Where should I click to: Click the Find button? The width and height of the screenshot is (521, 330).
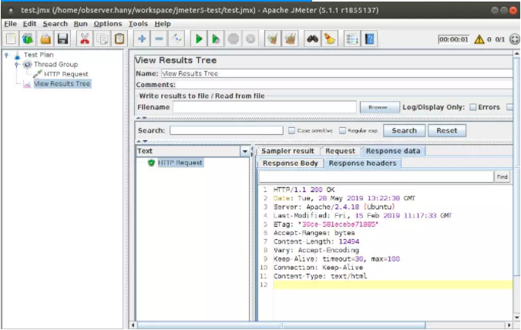coord(502,177)
